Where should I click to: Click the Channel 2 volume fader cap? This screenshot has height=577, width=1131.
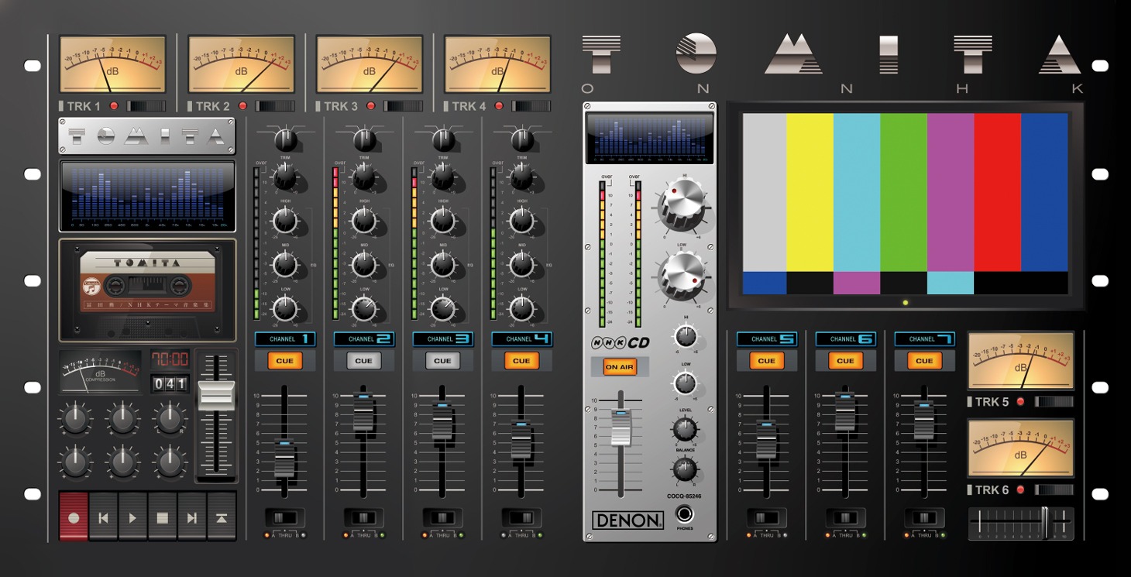click(364, 410)
